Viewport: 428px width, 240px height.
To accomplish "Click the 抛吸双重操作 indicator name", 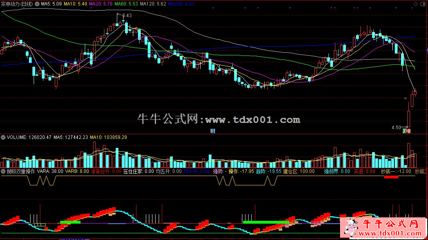I will pyautogui.click(x=21, y=171).
